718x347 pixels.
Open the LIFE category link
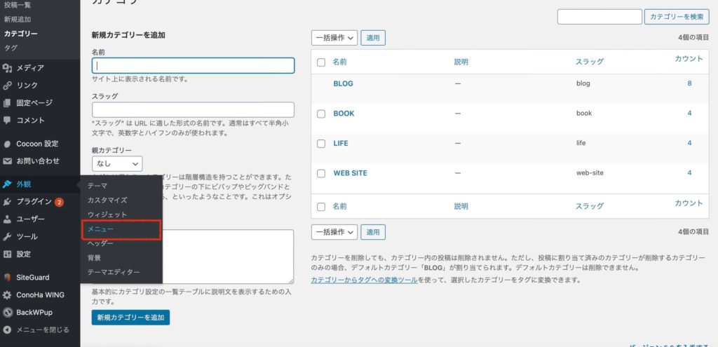pos(341,143)
